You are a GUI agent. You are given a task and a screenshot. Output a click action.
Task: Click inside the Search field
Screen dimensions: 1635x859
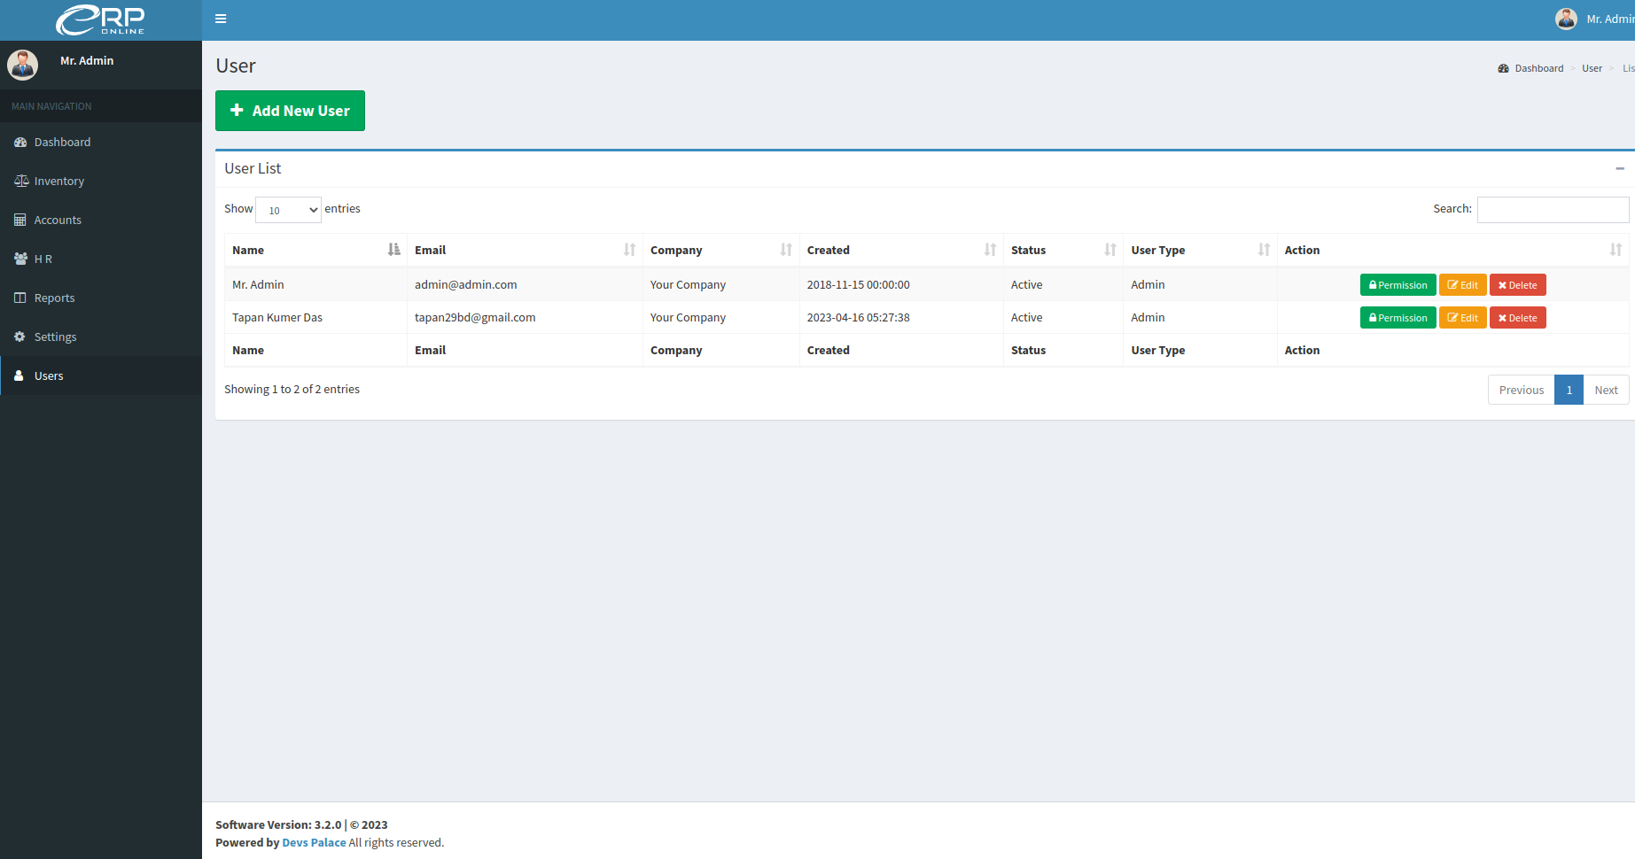coord(1553,209)
